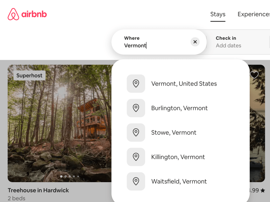The width and height of the screenshot is (270, 202).
Task: Select Killington, Vermont suggestion
Action: [x=178, y=157]
